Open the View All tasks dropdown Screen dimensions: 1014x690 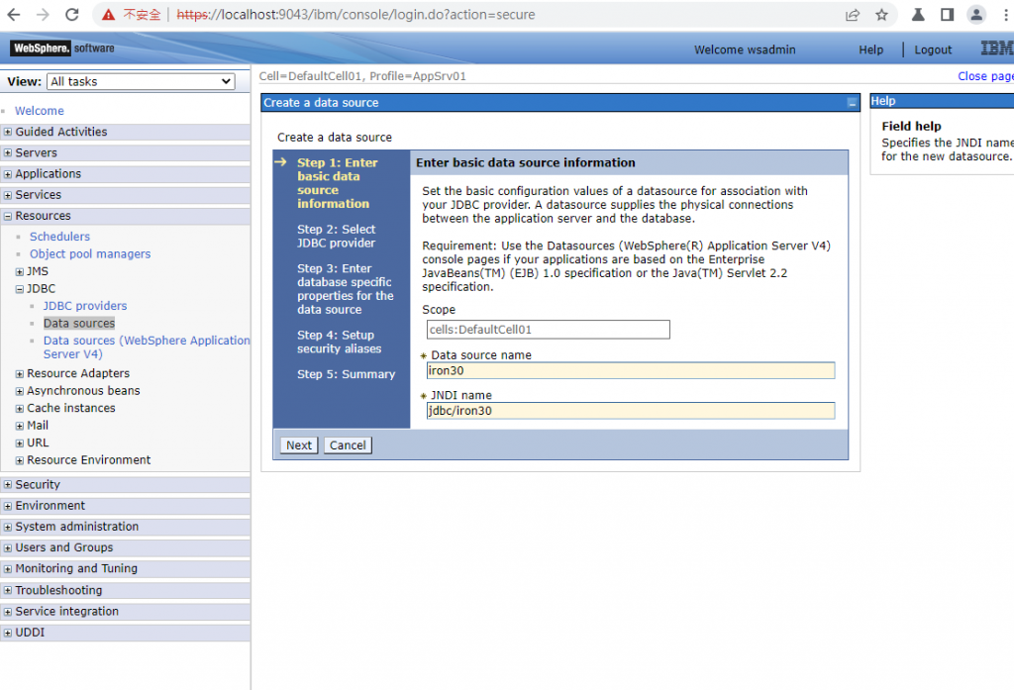coord(141,81)
